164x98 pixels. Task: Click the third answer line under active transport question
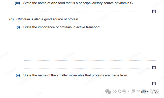[90, 52]
